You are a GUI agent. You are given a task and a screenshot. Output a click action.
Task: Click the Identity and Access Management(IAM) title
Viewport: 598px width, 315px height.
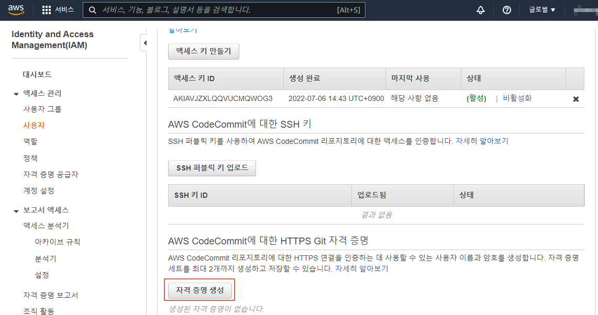click(x=52, y=40)
